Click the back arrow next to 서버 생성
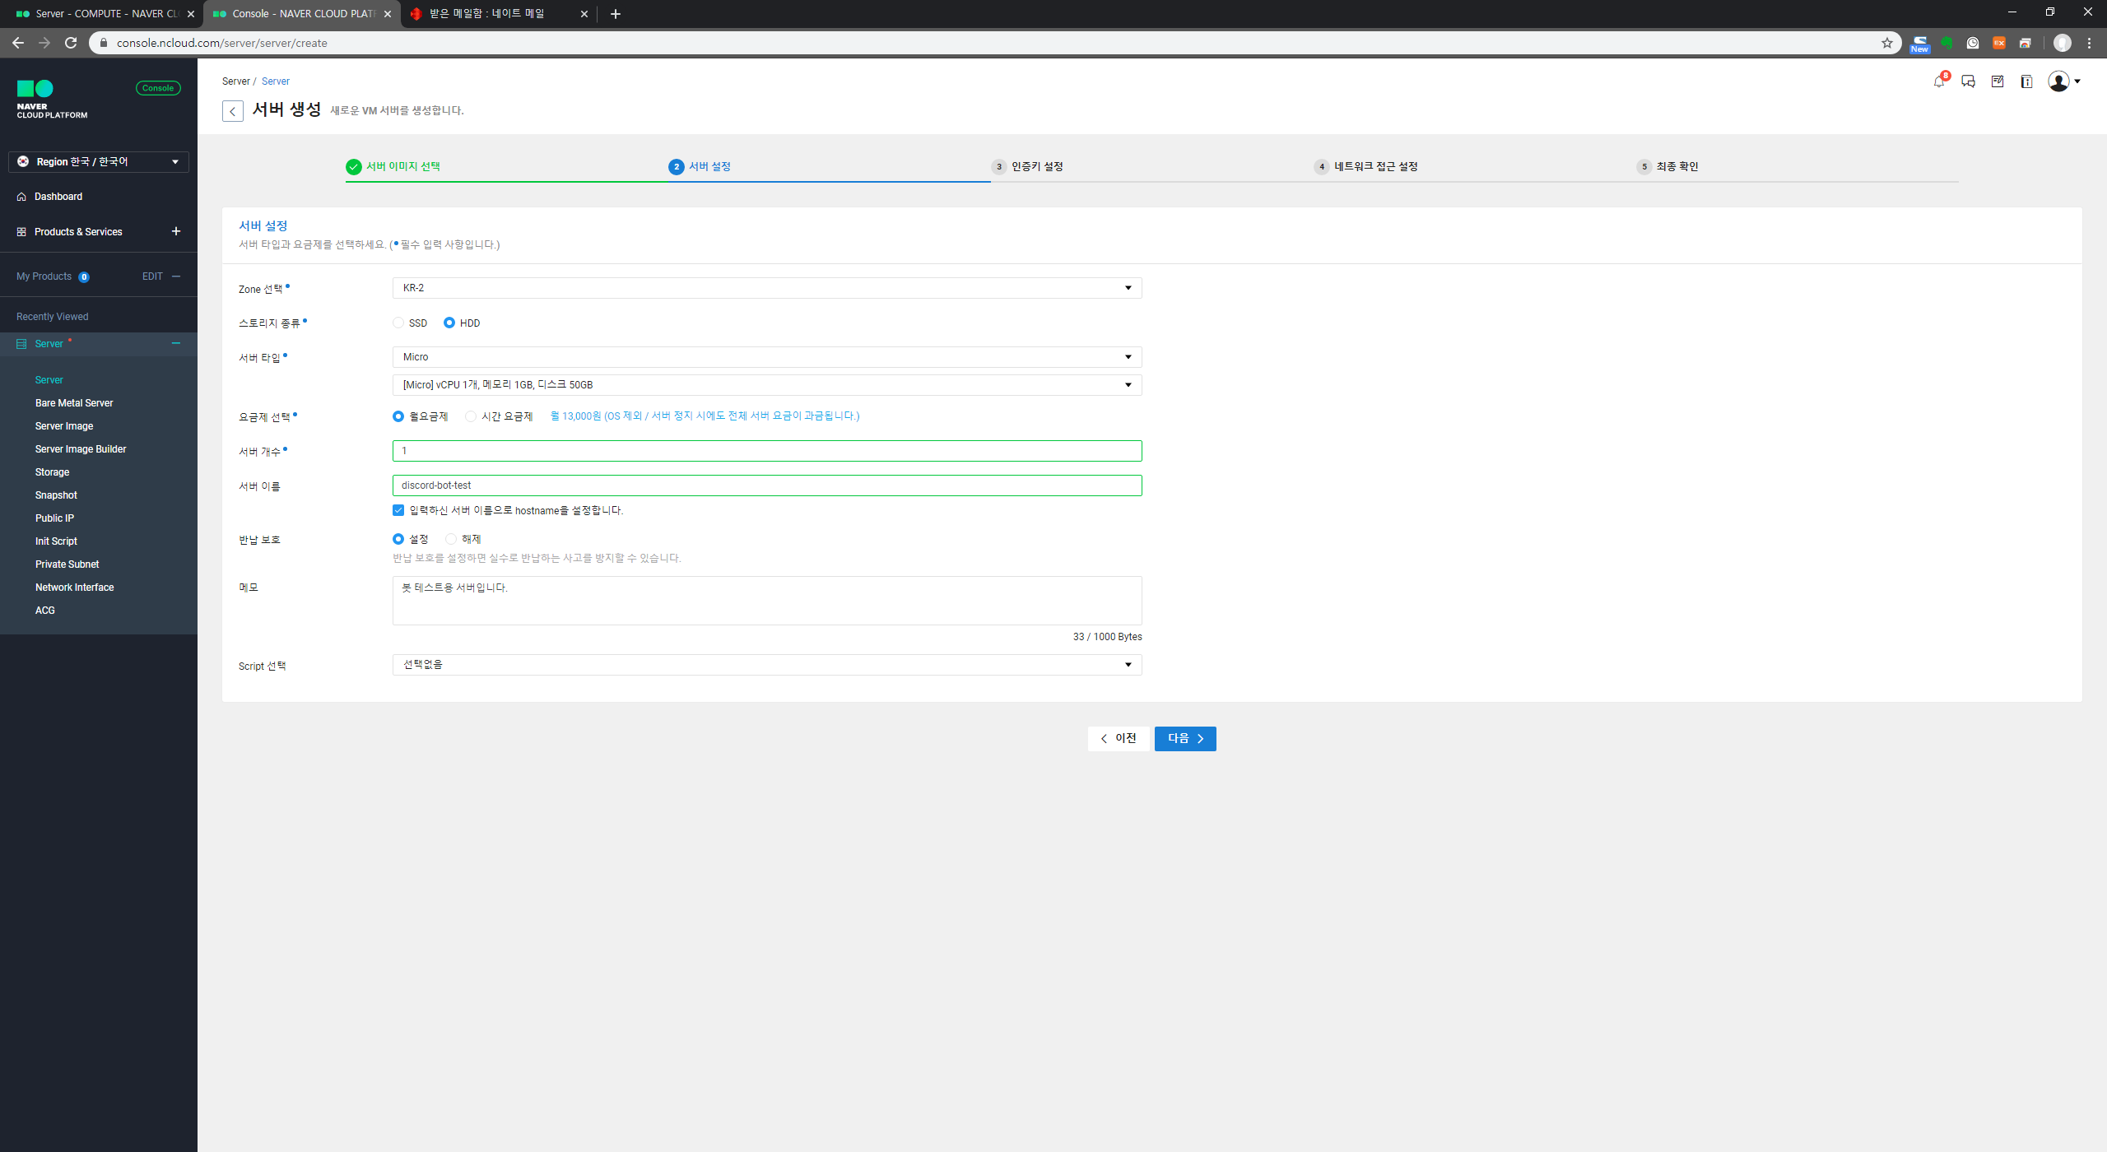The width and height of the screenshot is (2107, 1152). tap(232, 111)
